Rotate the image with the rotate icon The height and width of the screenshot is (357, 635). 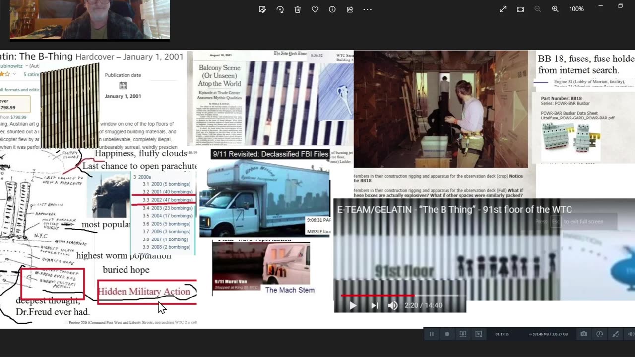pos(280,9)
